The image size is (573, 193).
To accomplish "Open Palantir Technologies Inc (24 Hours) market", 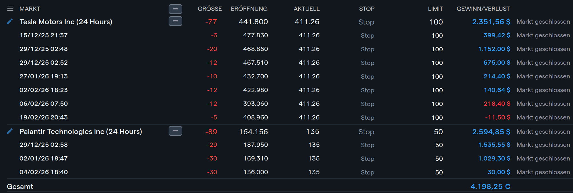I will pos(81,132).
